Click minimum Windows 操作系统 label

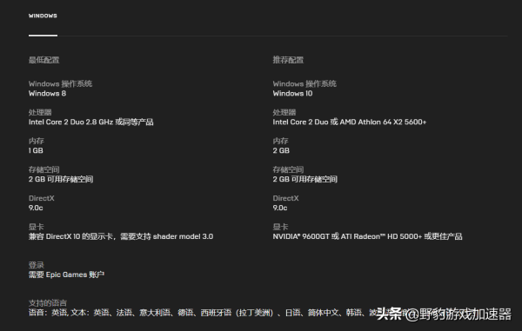(60, 83)
